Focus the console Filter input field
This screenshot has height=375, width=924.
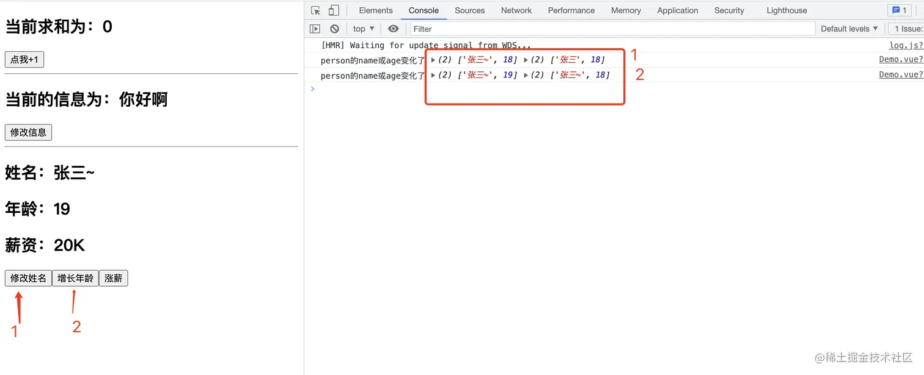[612, 29]
